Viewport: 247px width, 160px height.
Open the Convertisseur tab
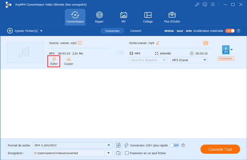point(75,17)
